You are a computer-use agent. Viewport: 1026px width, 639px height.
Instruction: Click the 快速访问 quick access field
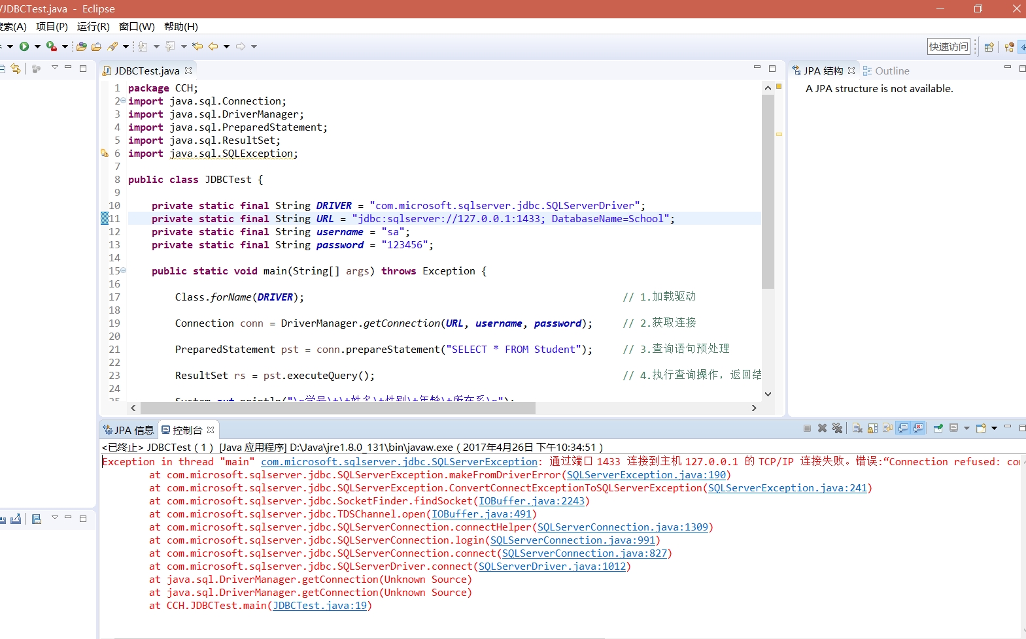[949, 46]
